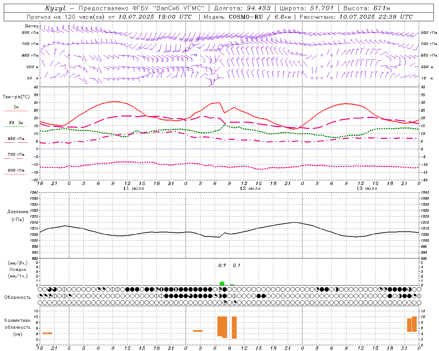Click the green precipitation bar below 0.7
This screenshot has height=351, width=439.
222,283
